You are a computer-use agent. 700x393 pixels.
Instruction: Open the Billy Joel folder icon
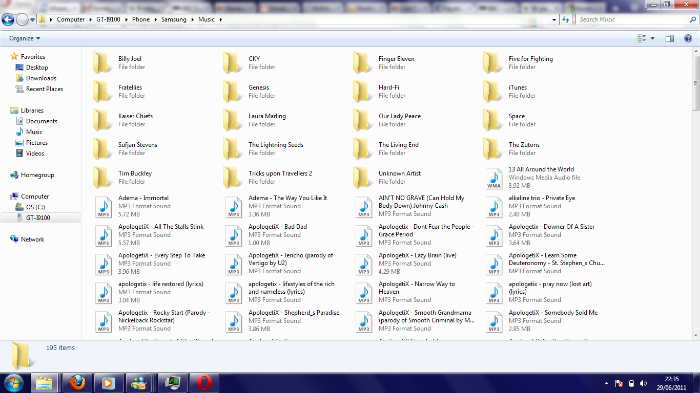click(103, 63)
